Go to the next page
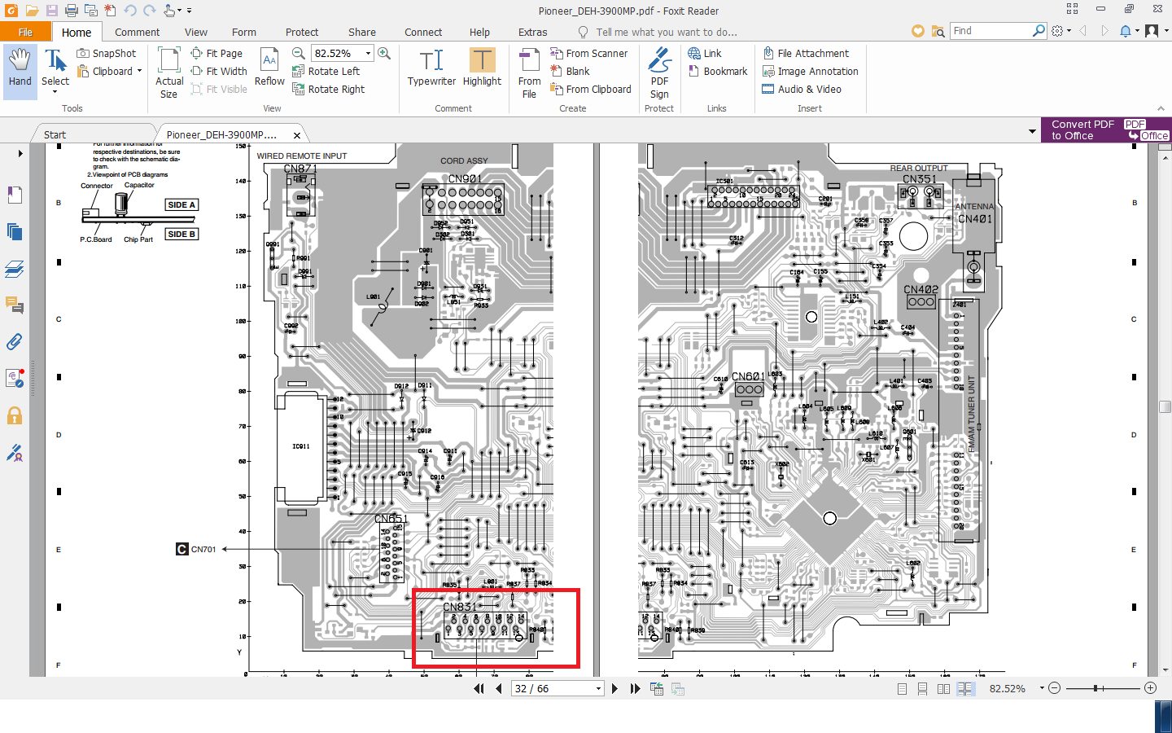The width and height of the screenshot is (1172, 733). pos(614,689)
